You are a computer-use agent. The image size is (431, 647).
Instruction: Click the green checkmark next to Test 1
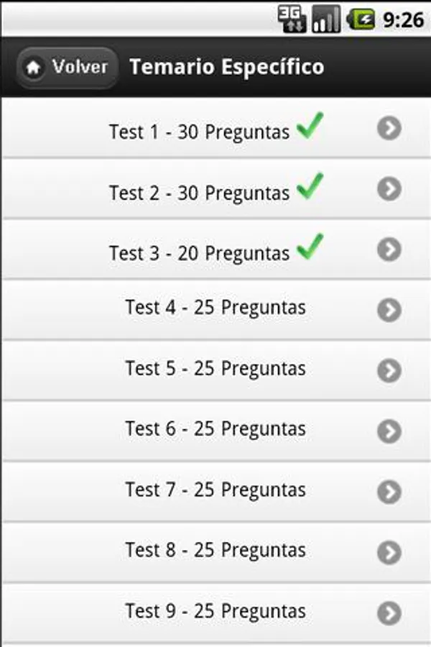click(310, 127)
